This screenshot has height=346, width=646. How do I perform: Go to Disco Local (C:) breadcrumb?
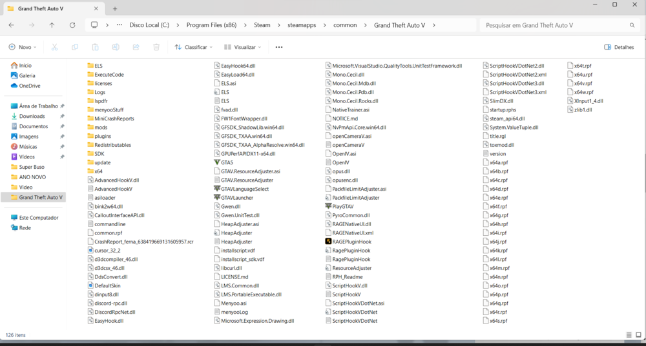pos(149,25)
